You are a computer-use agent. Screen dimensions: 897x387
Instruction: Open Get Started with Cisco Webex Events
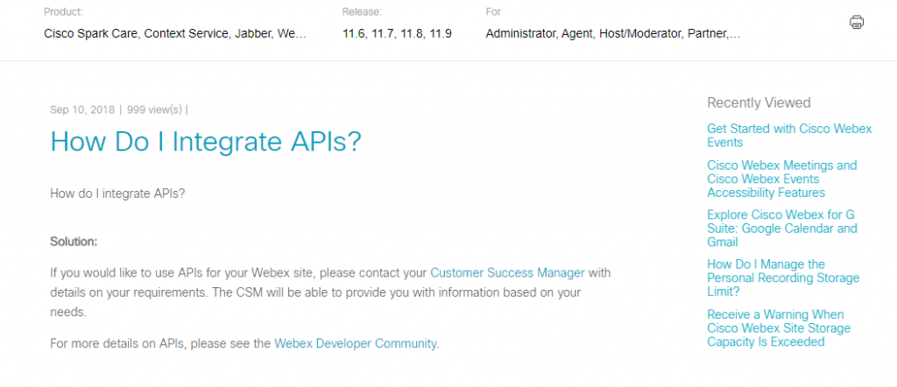789,136
